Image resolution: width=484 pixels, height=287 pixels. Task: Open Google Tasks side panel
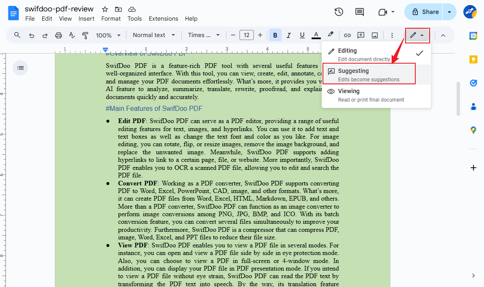click(473, 83)
